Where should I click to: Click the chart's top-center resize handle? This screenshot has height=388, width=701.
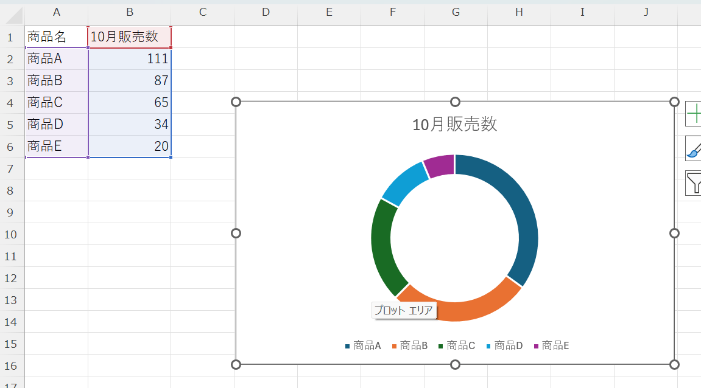[x=455, y=102]
